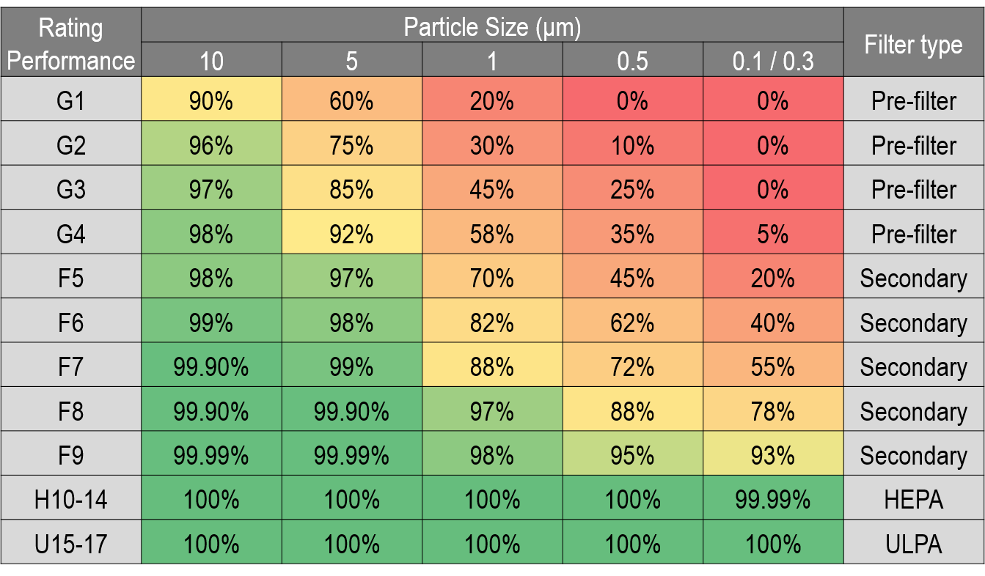Image resolution: width=985 pixels, height=576 pixels.
Task: Click the F5 row label
Action: [x=70, y=278]
